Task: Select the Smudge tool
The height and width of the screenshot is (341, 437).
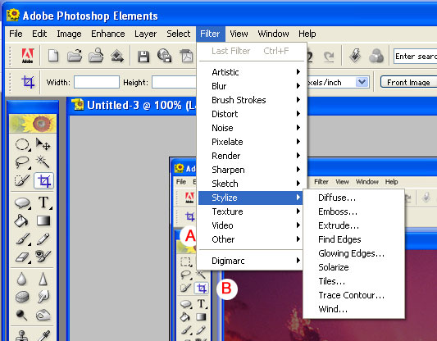Action: coord(43,297)
